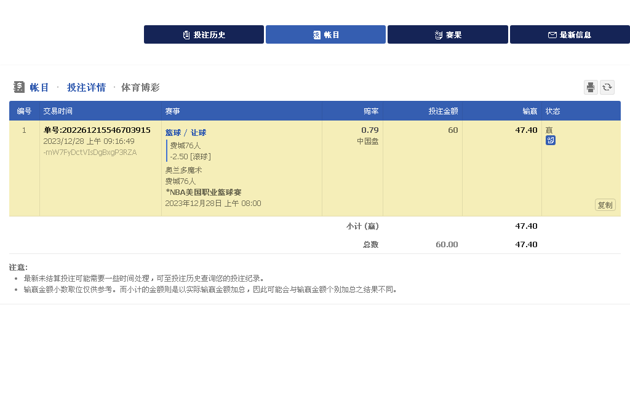Click the odds value 0.79

[x=370, y=130]
